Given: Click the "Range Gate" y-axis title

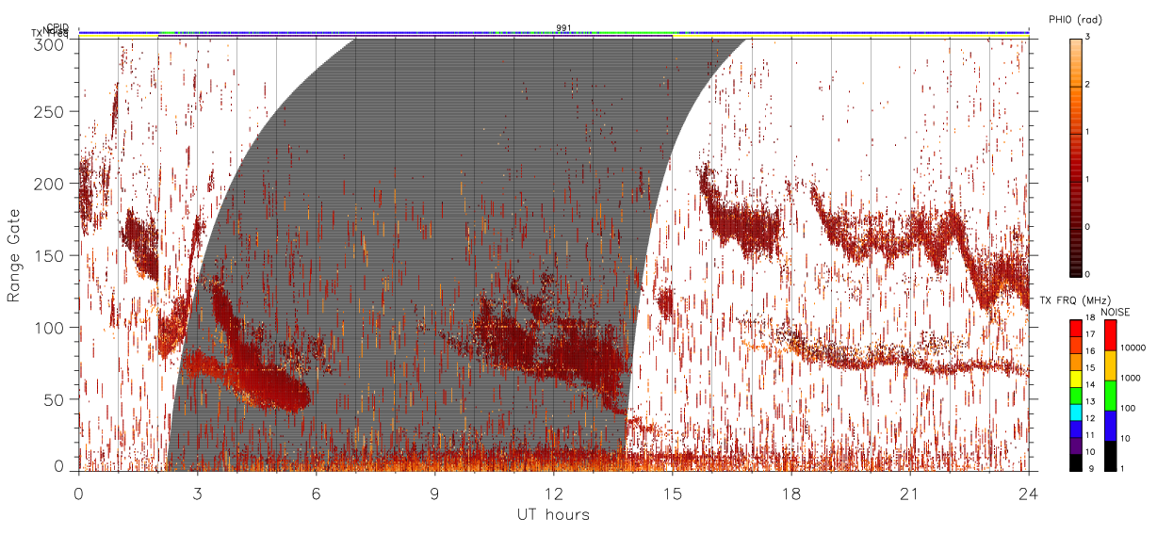Looking at the screenshot, I should pyautogui.click(x=14, y=256).
